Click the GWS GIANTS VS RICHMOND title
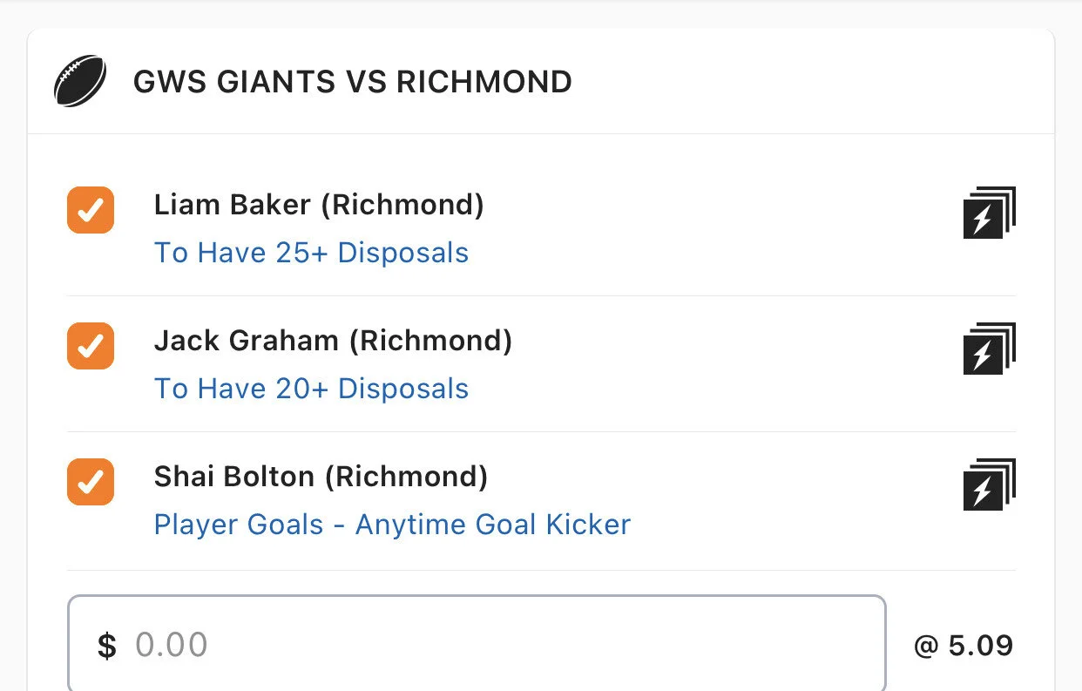Image resolution: width=1082 pixels, height=691 pixels. coord(352,82)
